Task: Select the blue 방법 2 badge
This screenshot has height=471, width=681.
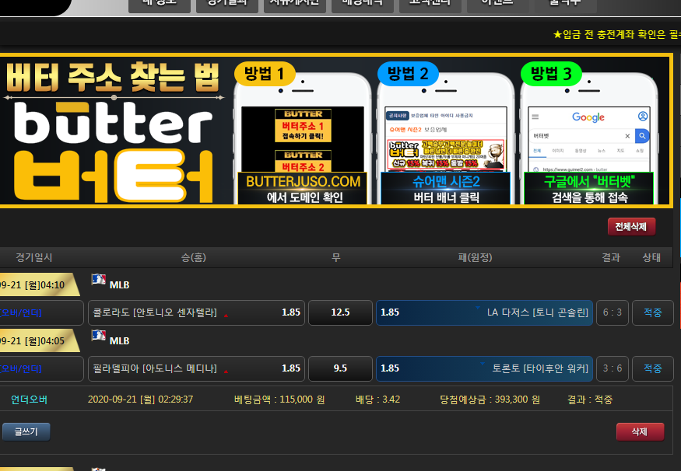Action: 408,74
